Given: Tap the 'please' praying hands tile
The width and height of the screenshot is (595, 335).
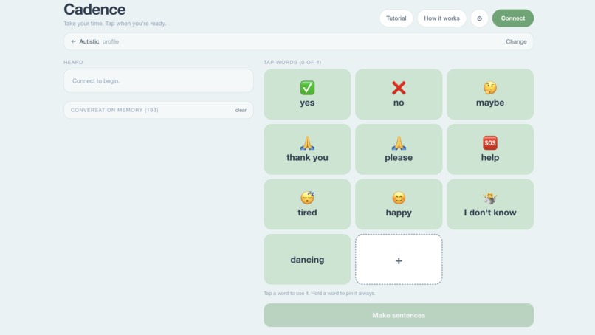Looking at the screenshot, I should pyautogui.click(x=399, y=149).
